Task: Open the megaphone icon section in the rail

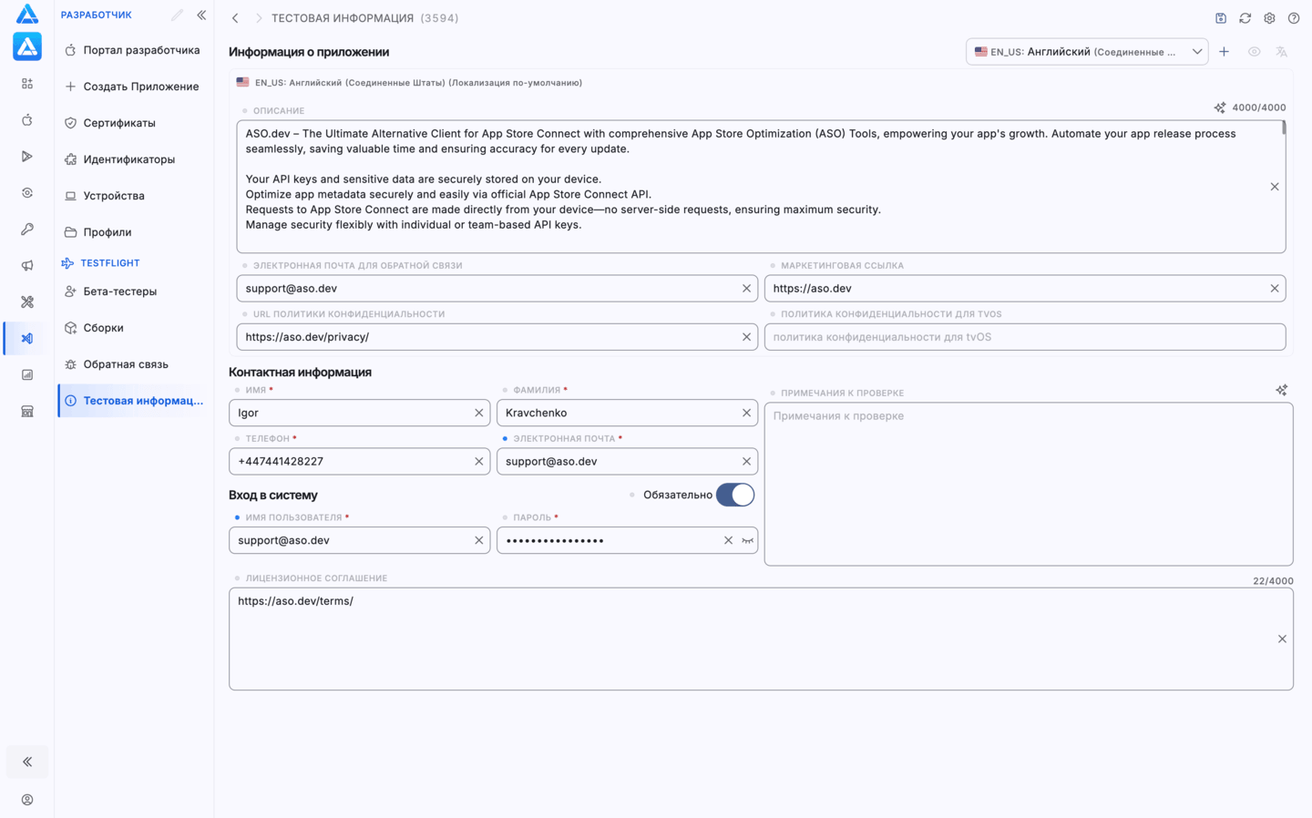Action: click(27, 266)
